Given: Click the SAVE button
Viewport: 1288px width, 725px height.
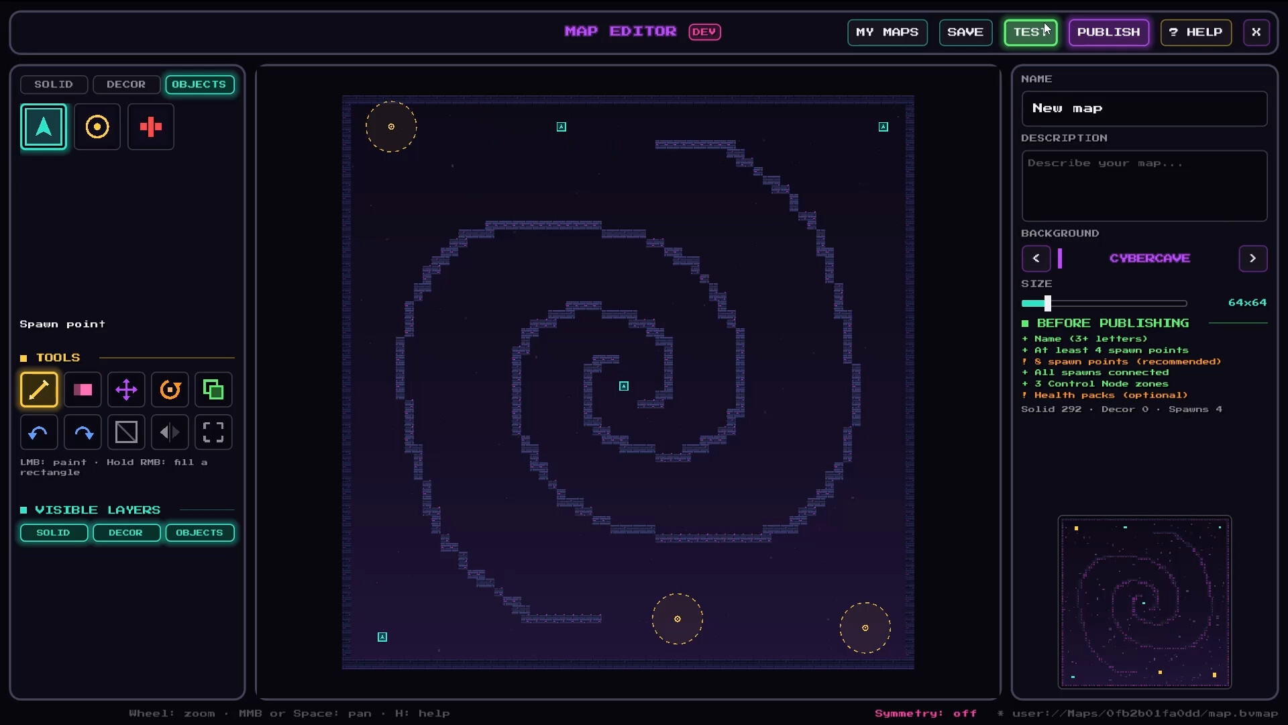Looking at the screenshot, I should [965, 32].
